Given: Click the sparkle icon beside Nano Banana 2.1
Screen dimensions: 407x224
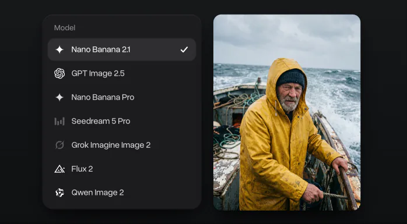Looking at the screenshot, I should pyautogui.click(x=59, y=49).
